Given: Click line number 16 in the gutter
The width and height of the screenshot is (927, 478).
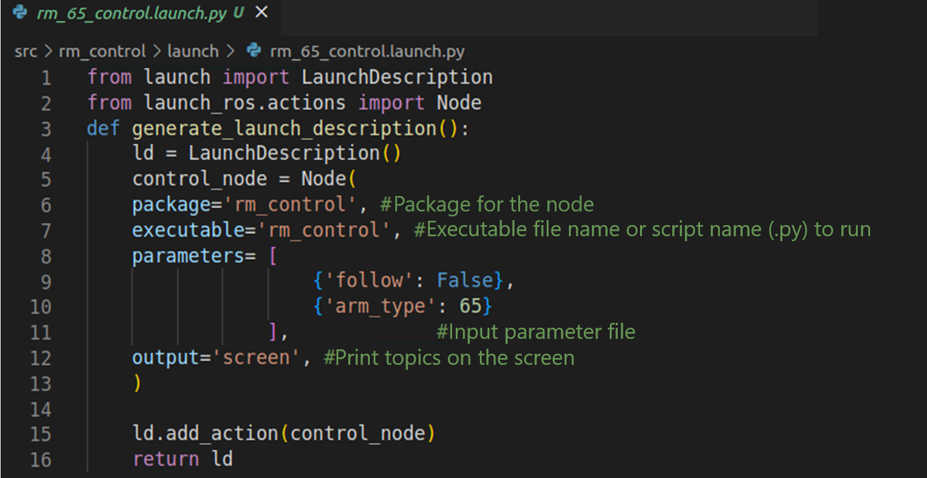Looking at the screenshot, I should click(41, 460).
